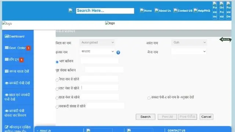This screenshot has width=235, height=132.
Task: Select खाता नंबर से खोजे radio button
Action: click(x=57, y=98)
